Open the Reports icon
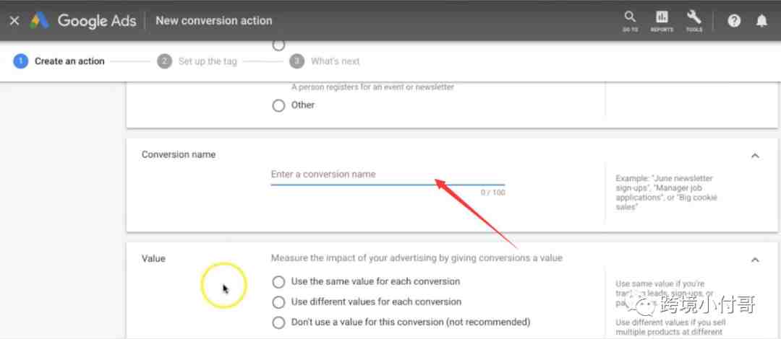The height and width of the screenshot is (339, 781). tap(662, 22)
